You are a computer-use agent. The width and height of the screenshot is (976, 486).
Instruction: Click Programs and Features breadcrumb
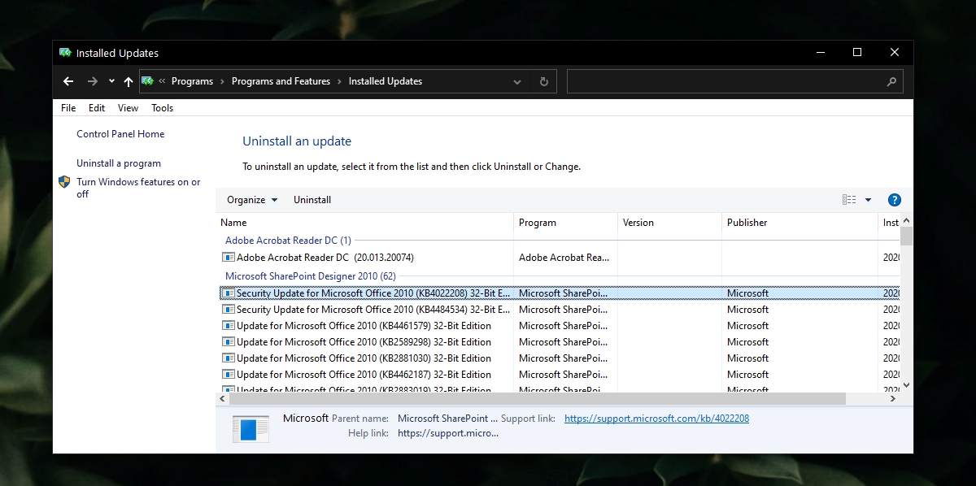click(x=281, y=81)
